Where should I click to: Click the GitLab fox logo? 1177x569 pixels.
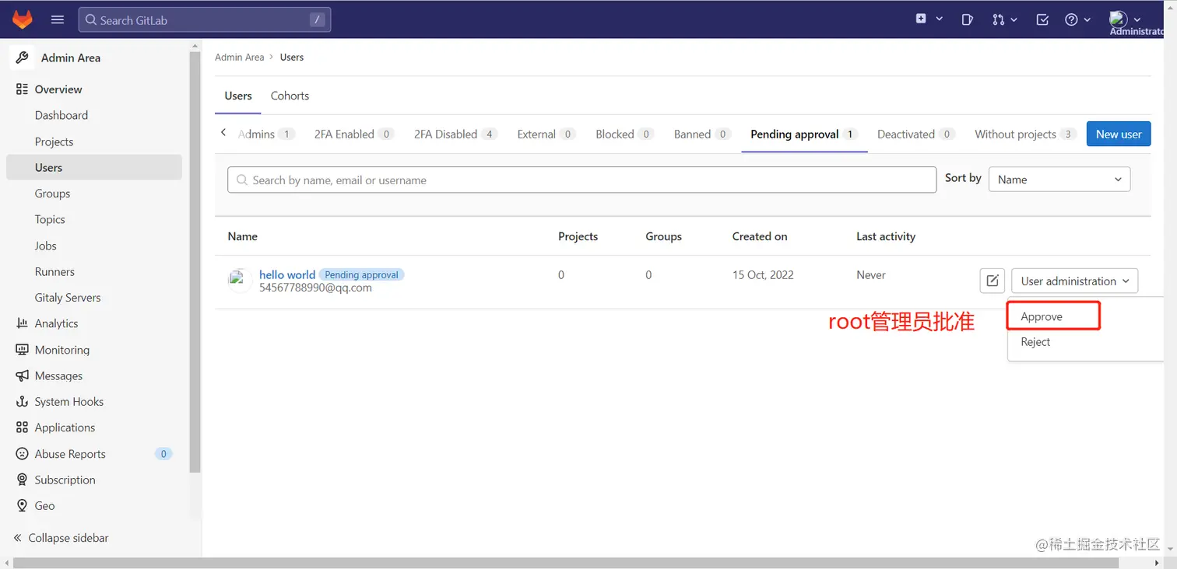coord(23,19)
